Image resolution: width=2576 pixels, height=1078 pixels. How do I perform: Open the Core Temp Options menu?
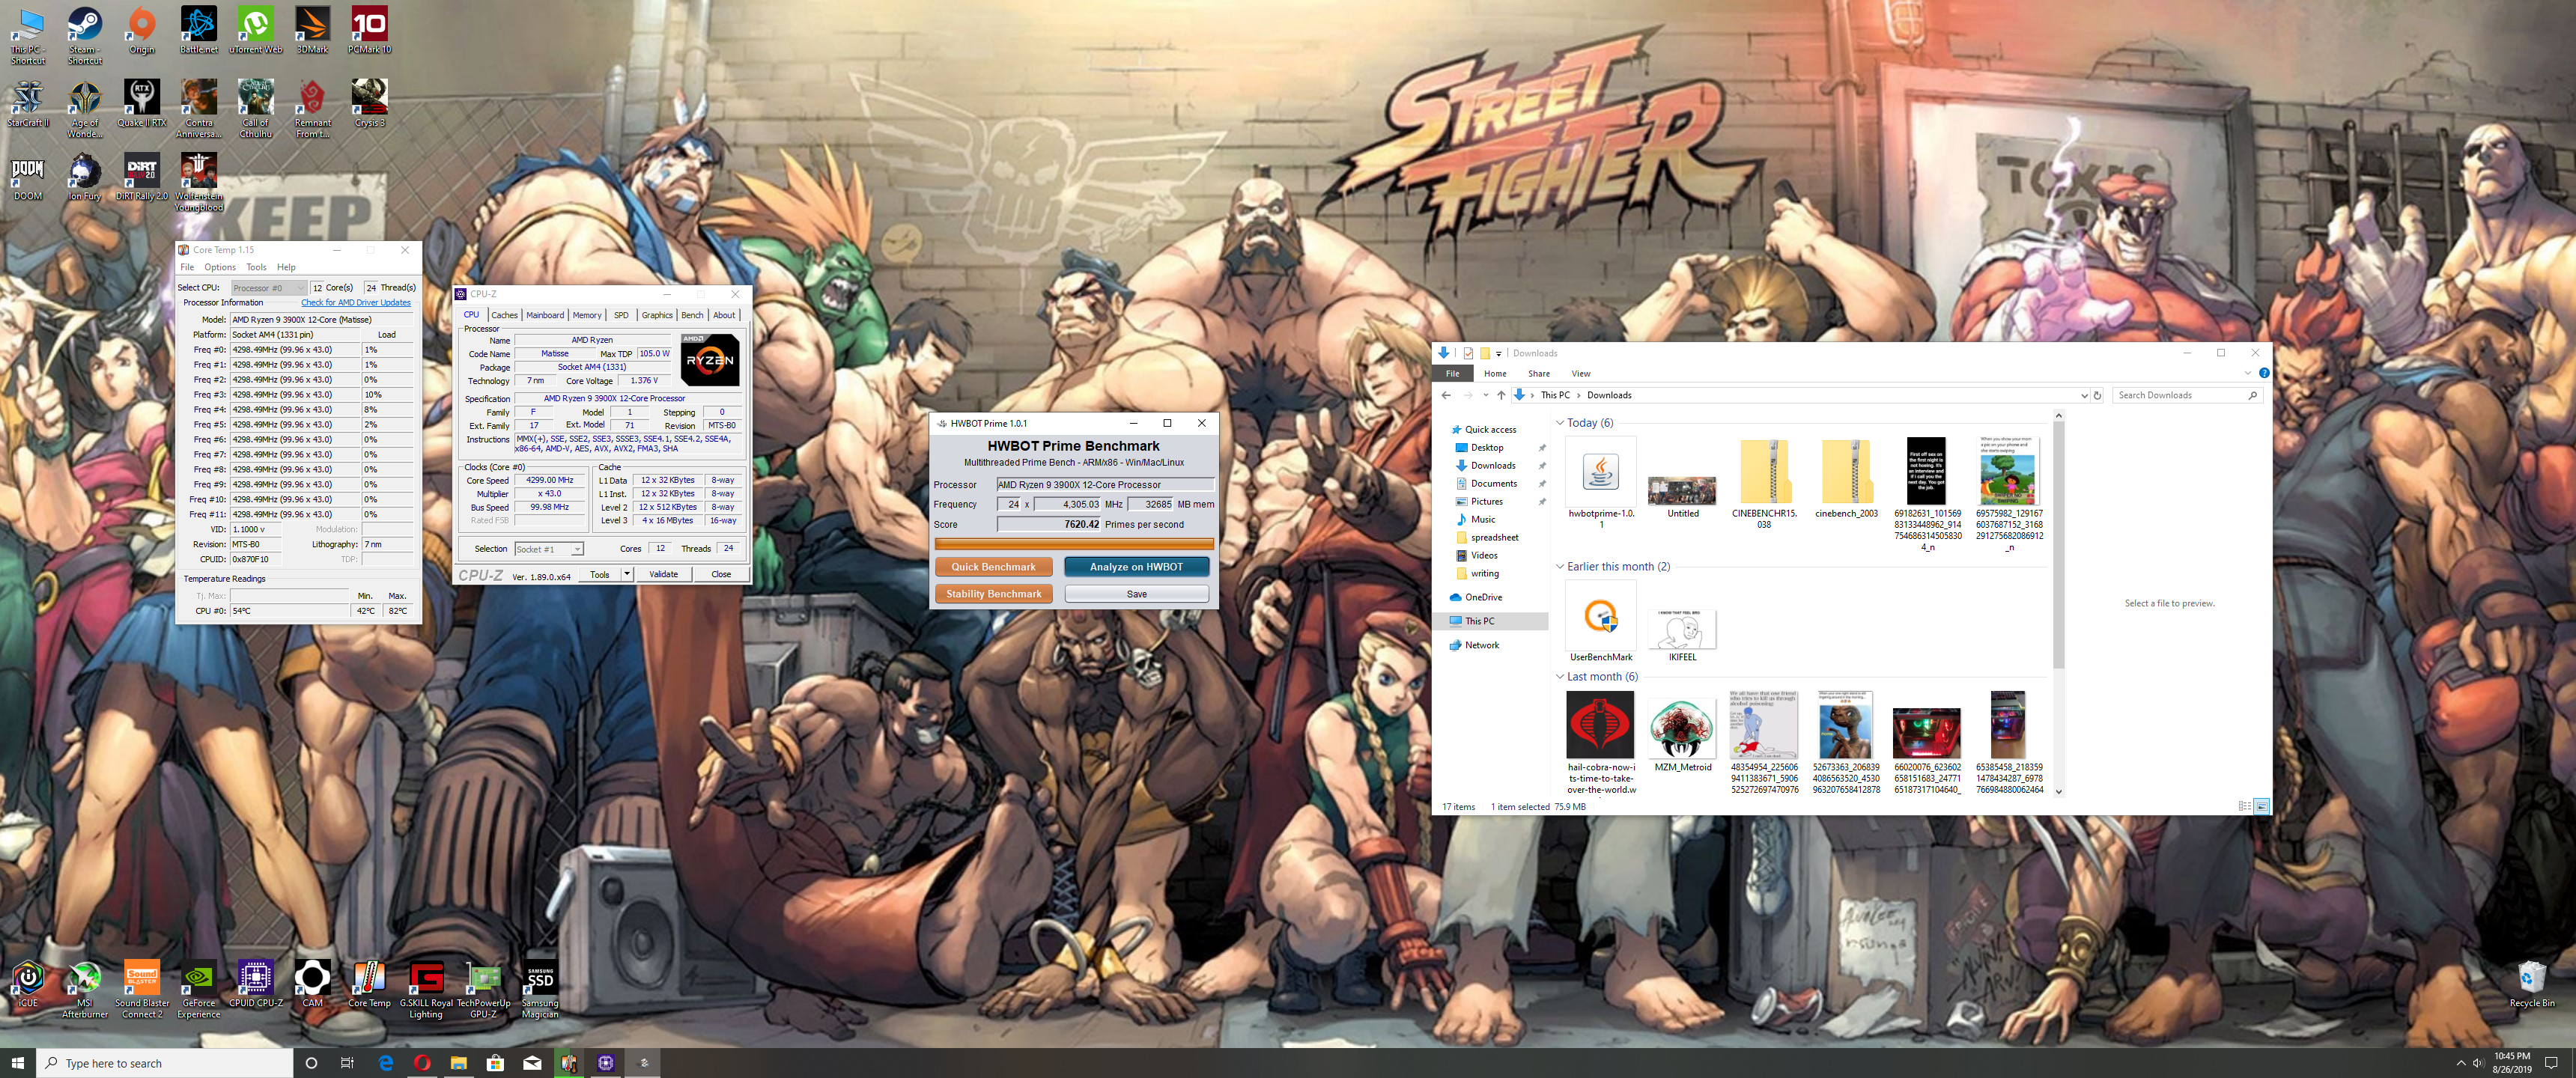click(x=220, y=267)
